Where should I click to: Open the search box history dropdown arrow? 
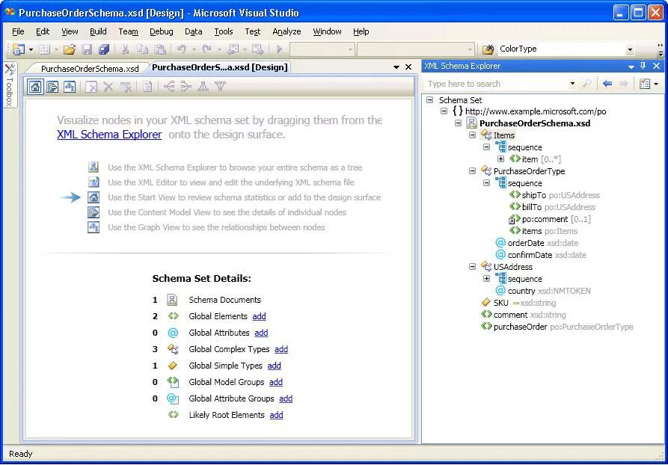(x=572, y=84)
